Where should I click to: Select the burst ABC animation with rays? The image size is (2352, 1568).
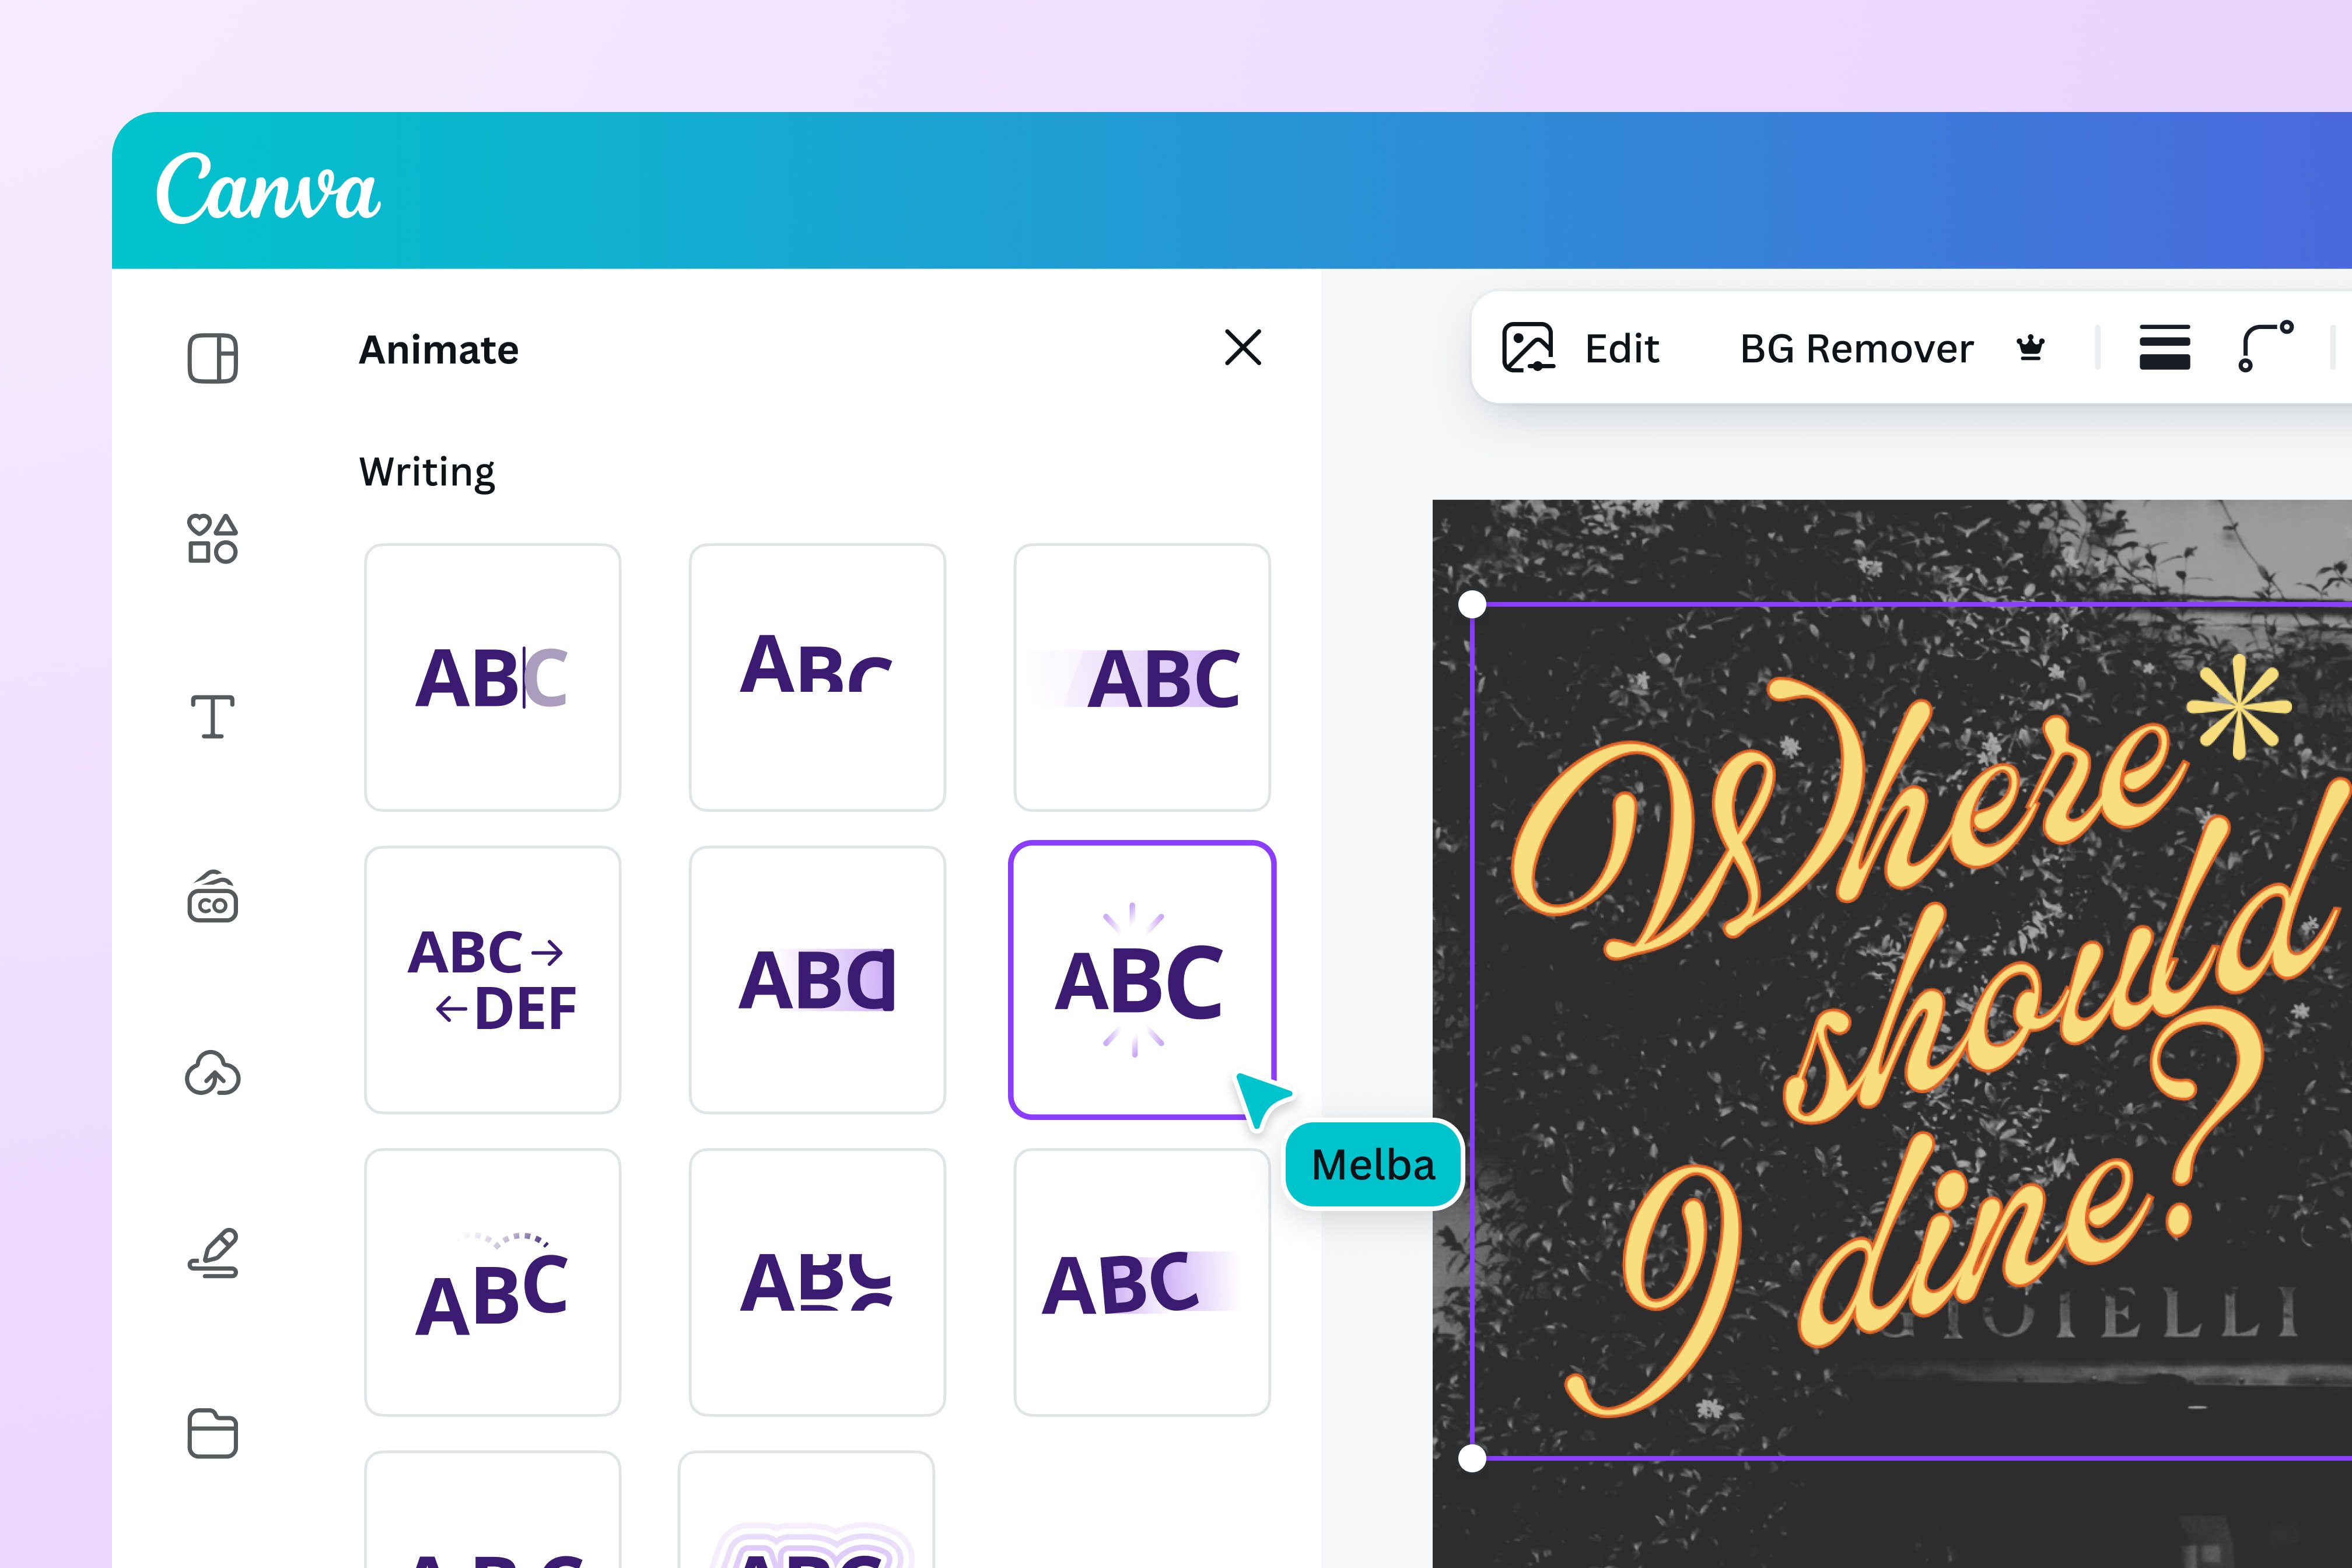click(1141, 979)
